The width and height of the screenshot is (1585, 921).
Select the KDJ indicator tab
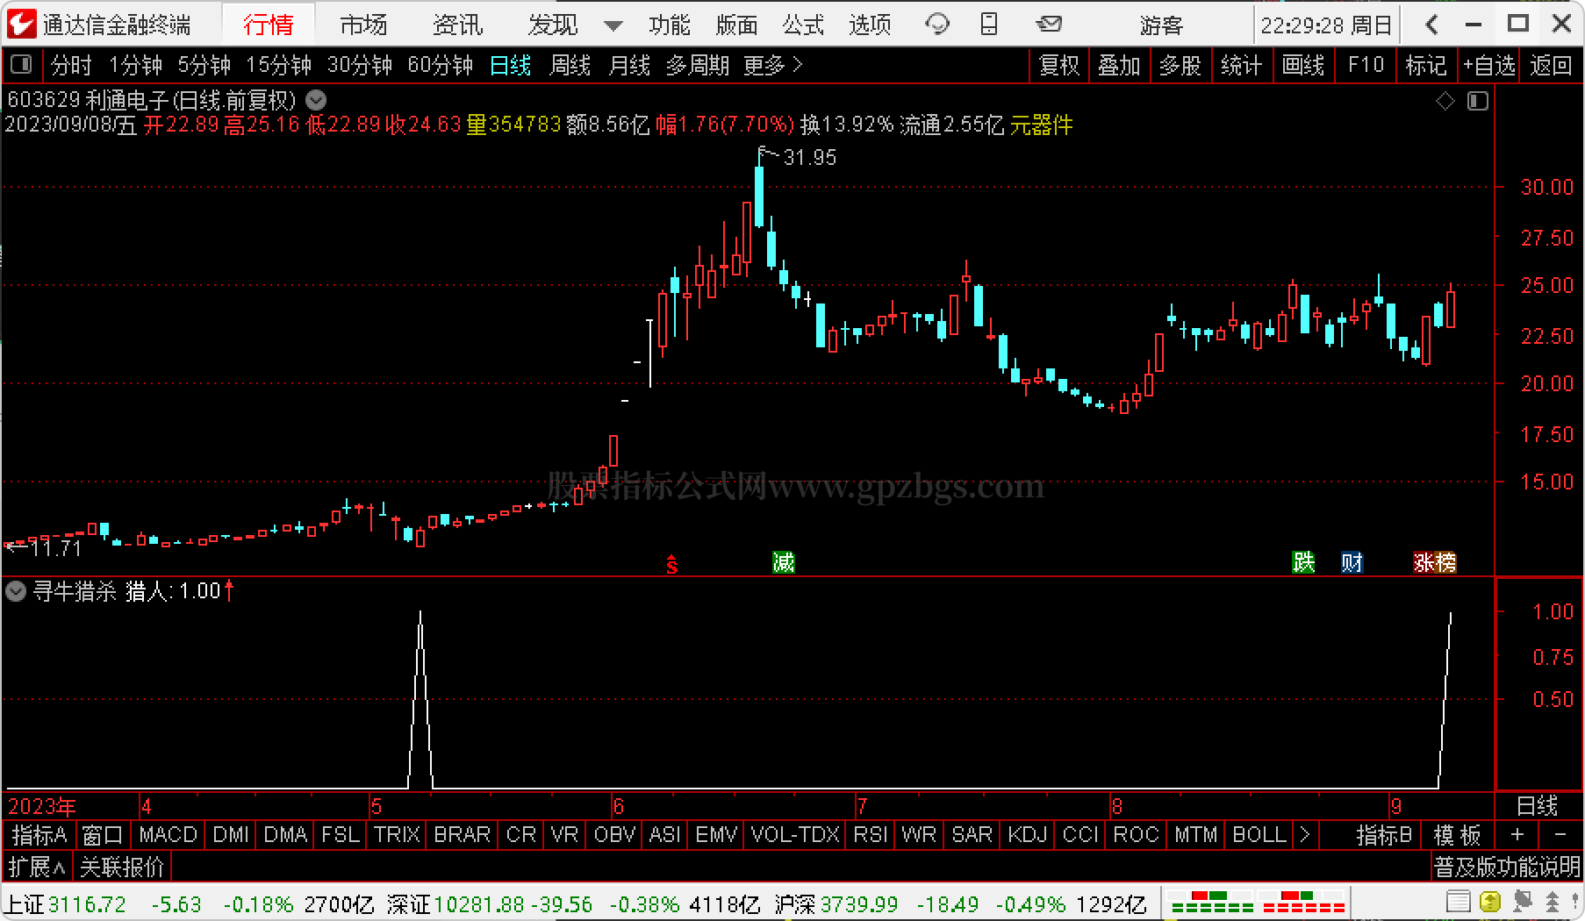(x=1027, y=835)
